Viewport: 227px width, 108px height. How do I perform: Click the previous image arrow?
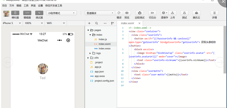[x=8, y=62]
